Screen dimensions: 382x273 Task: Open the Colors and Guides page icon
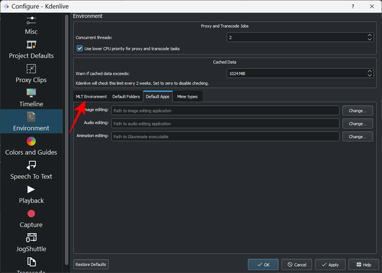pyautogui.click(x=31, y=141)
